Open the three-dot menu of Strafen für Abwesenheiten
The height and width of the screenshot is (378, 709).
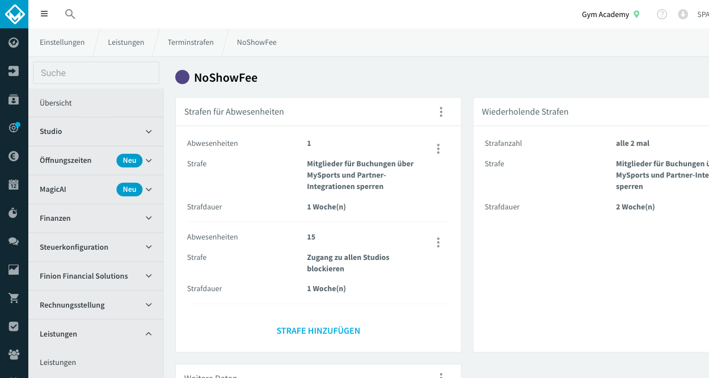point(441,112)
